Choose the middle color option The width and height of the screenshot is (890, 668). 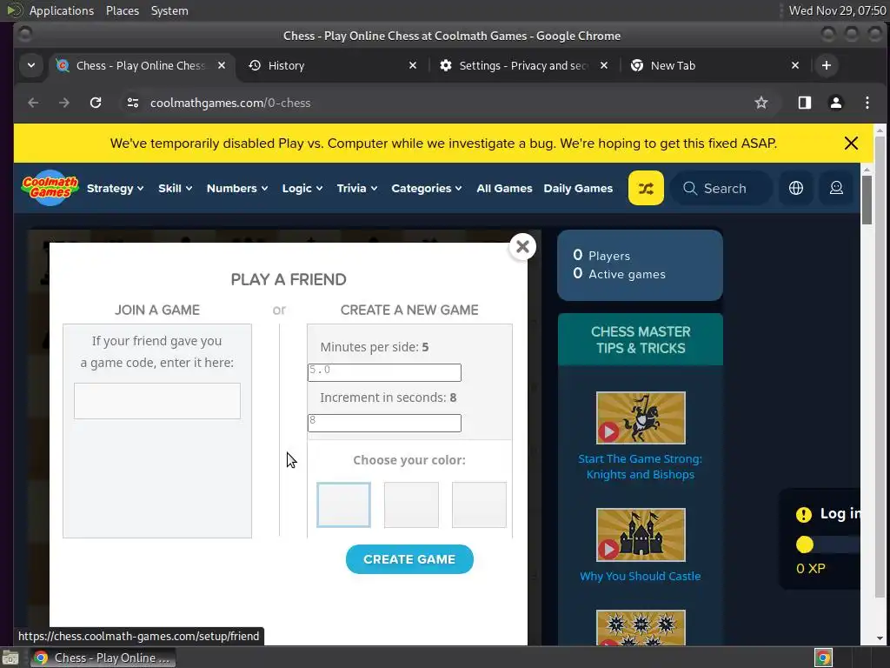411,504
